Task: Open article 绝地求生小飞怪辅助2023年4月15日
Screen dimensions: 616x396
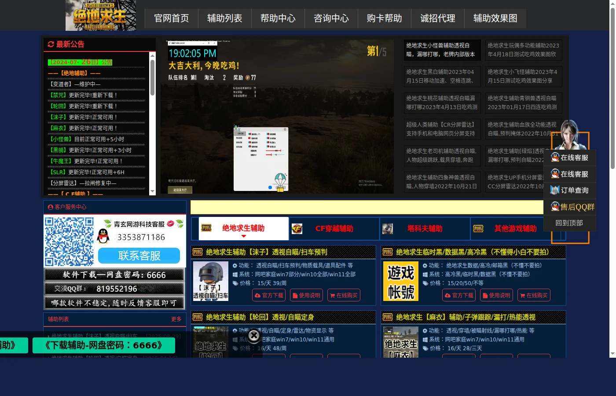Action: tap(524, 76)
